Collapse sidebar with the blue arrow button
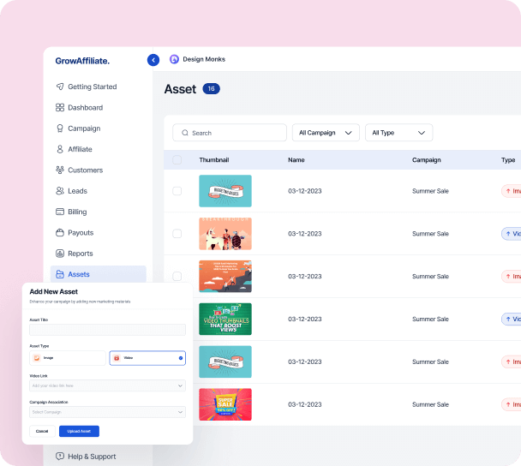Screen dimensions: 521x466 click(153, 60)
